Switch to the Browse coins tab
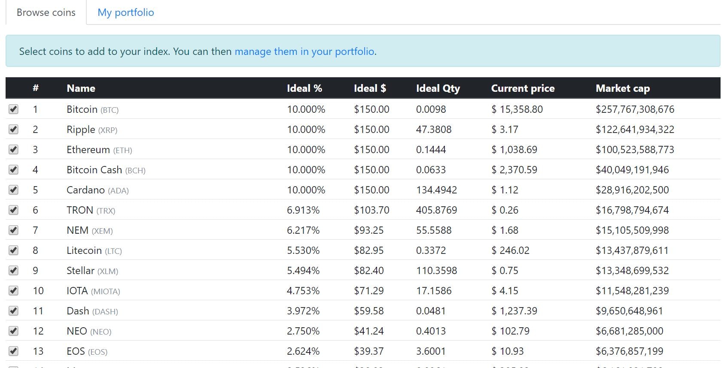 coord(46,12)
